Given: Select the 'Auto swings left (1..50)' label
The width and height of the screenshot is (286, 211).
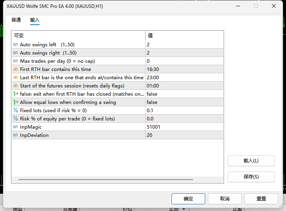Looking at the screenshot, I should pos(47,44).
